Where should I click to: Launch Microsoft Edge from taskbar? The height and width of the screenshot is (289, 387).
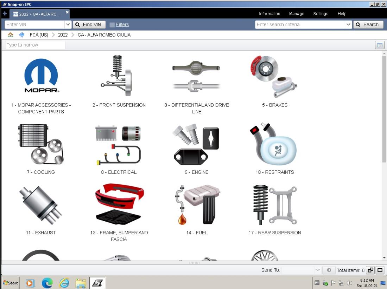coord(47,283)
